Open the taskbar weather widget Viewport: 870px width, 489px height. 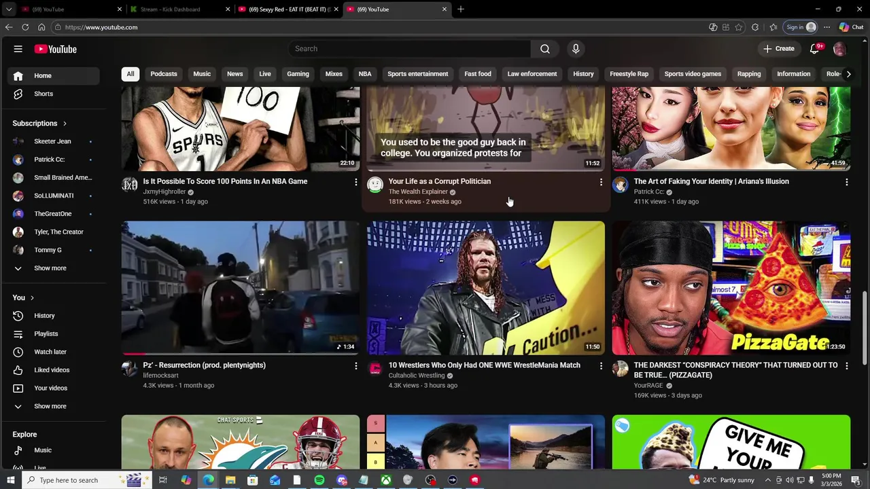(721, 480)
